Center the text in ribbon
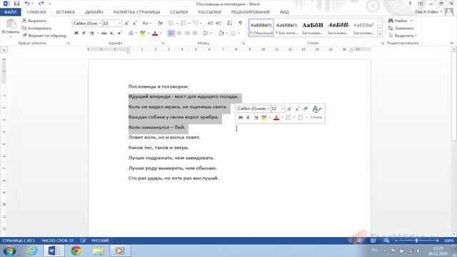 (x=179, y=34)
